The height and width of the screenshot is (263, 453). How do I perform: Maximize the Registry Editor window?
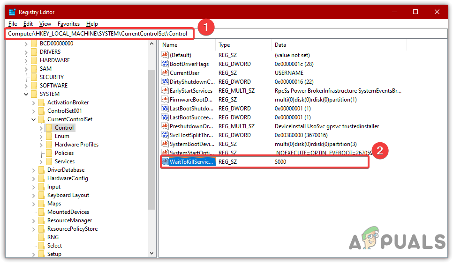coord(415,12)
